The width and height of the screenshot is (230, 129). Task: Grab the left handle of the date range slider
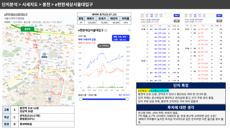tap(81, 99)
